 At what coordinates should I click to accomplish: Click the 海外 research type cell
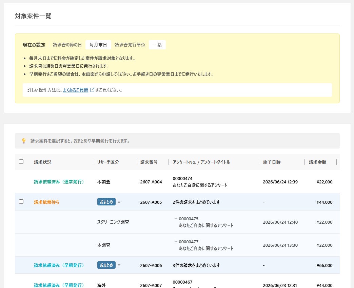102,285
